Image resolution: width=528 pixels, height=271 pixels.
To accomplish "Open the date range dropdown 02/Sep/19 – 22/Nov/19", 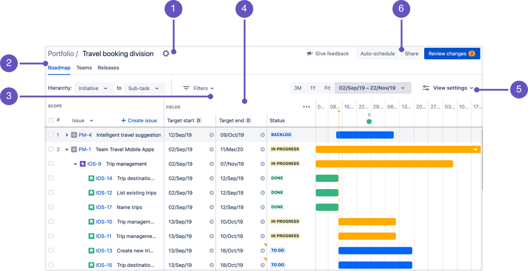I will (373, 88).
